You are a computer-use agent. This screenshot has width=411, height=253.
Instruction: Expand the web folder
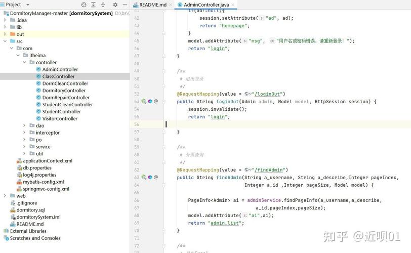[5, 196]
